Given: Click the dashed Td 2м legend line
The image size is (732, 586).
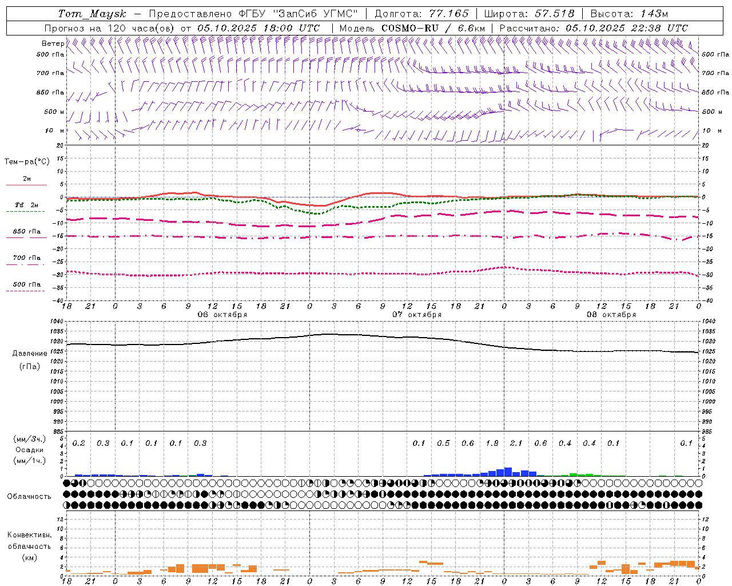Looking at the screenshot, I should click(25, 212).
